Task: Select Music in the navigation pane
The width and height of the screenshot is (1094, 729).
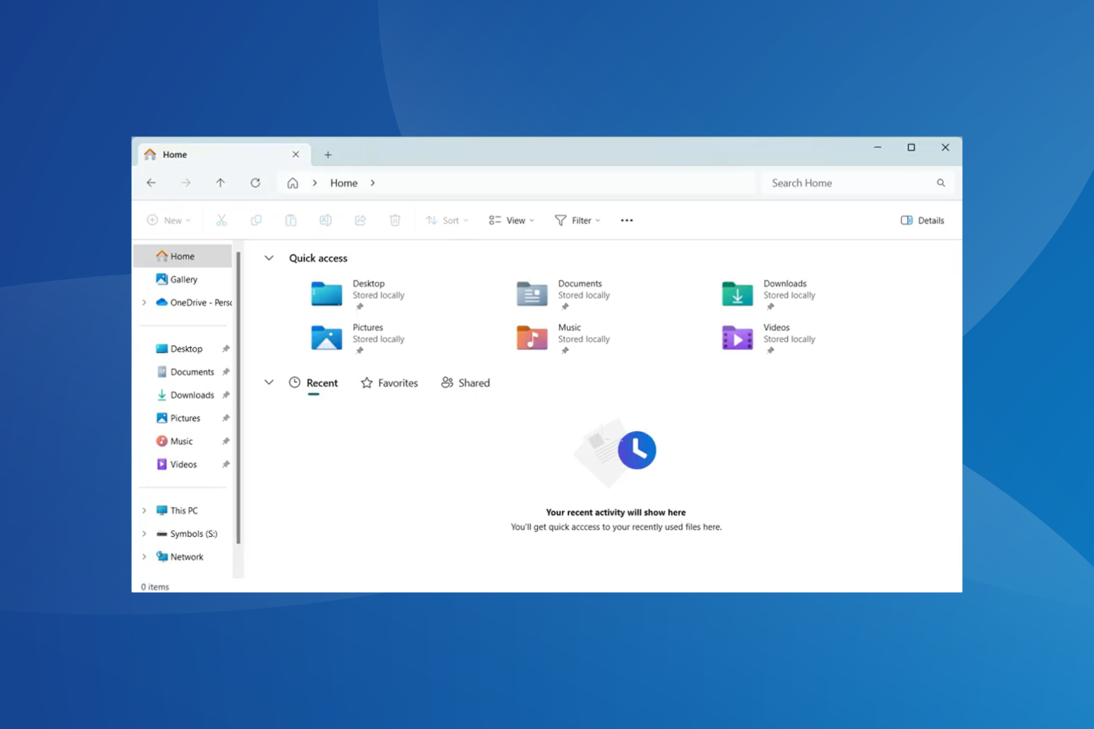Action: [x=174, y=441]
